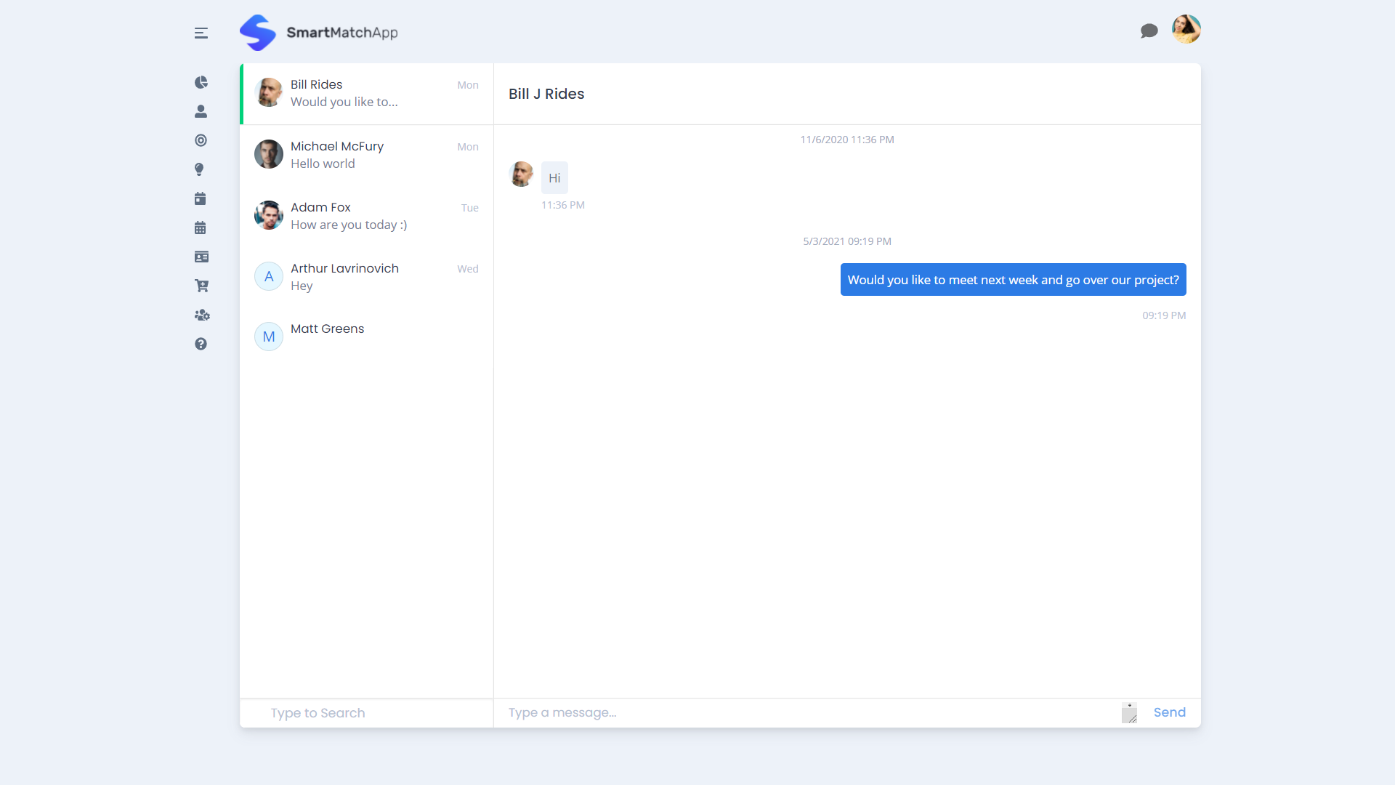The height and width of the screenshot is (785, 1395).
Task: Click the attachment icon beside Send
Action: [1130, 713]
